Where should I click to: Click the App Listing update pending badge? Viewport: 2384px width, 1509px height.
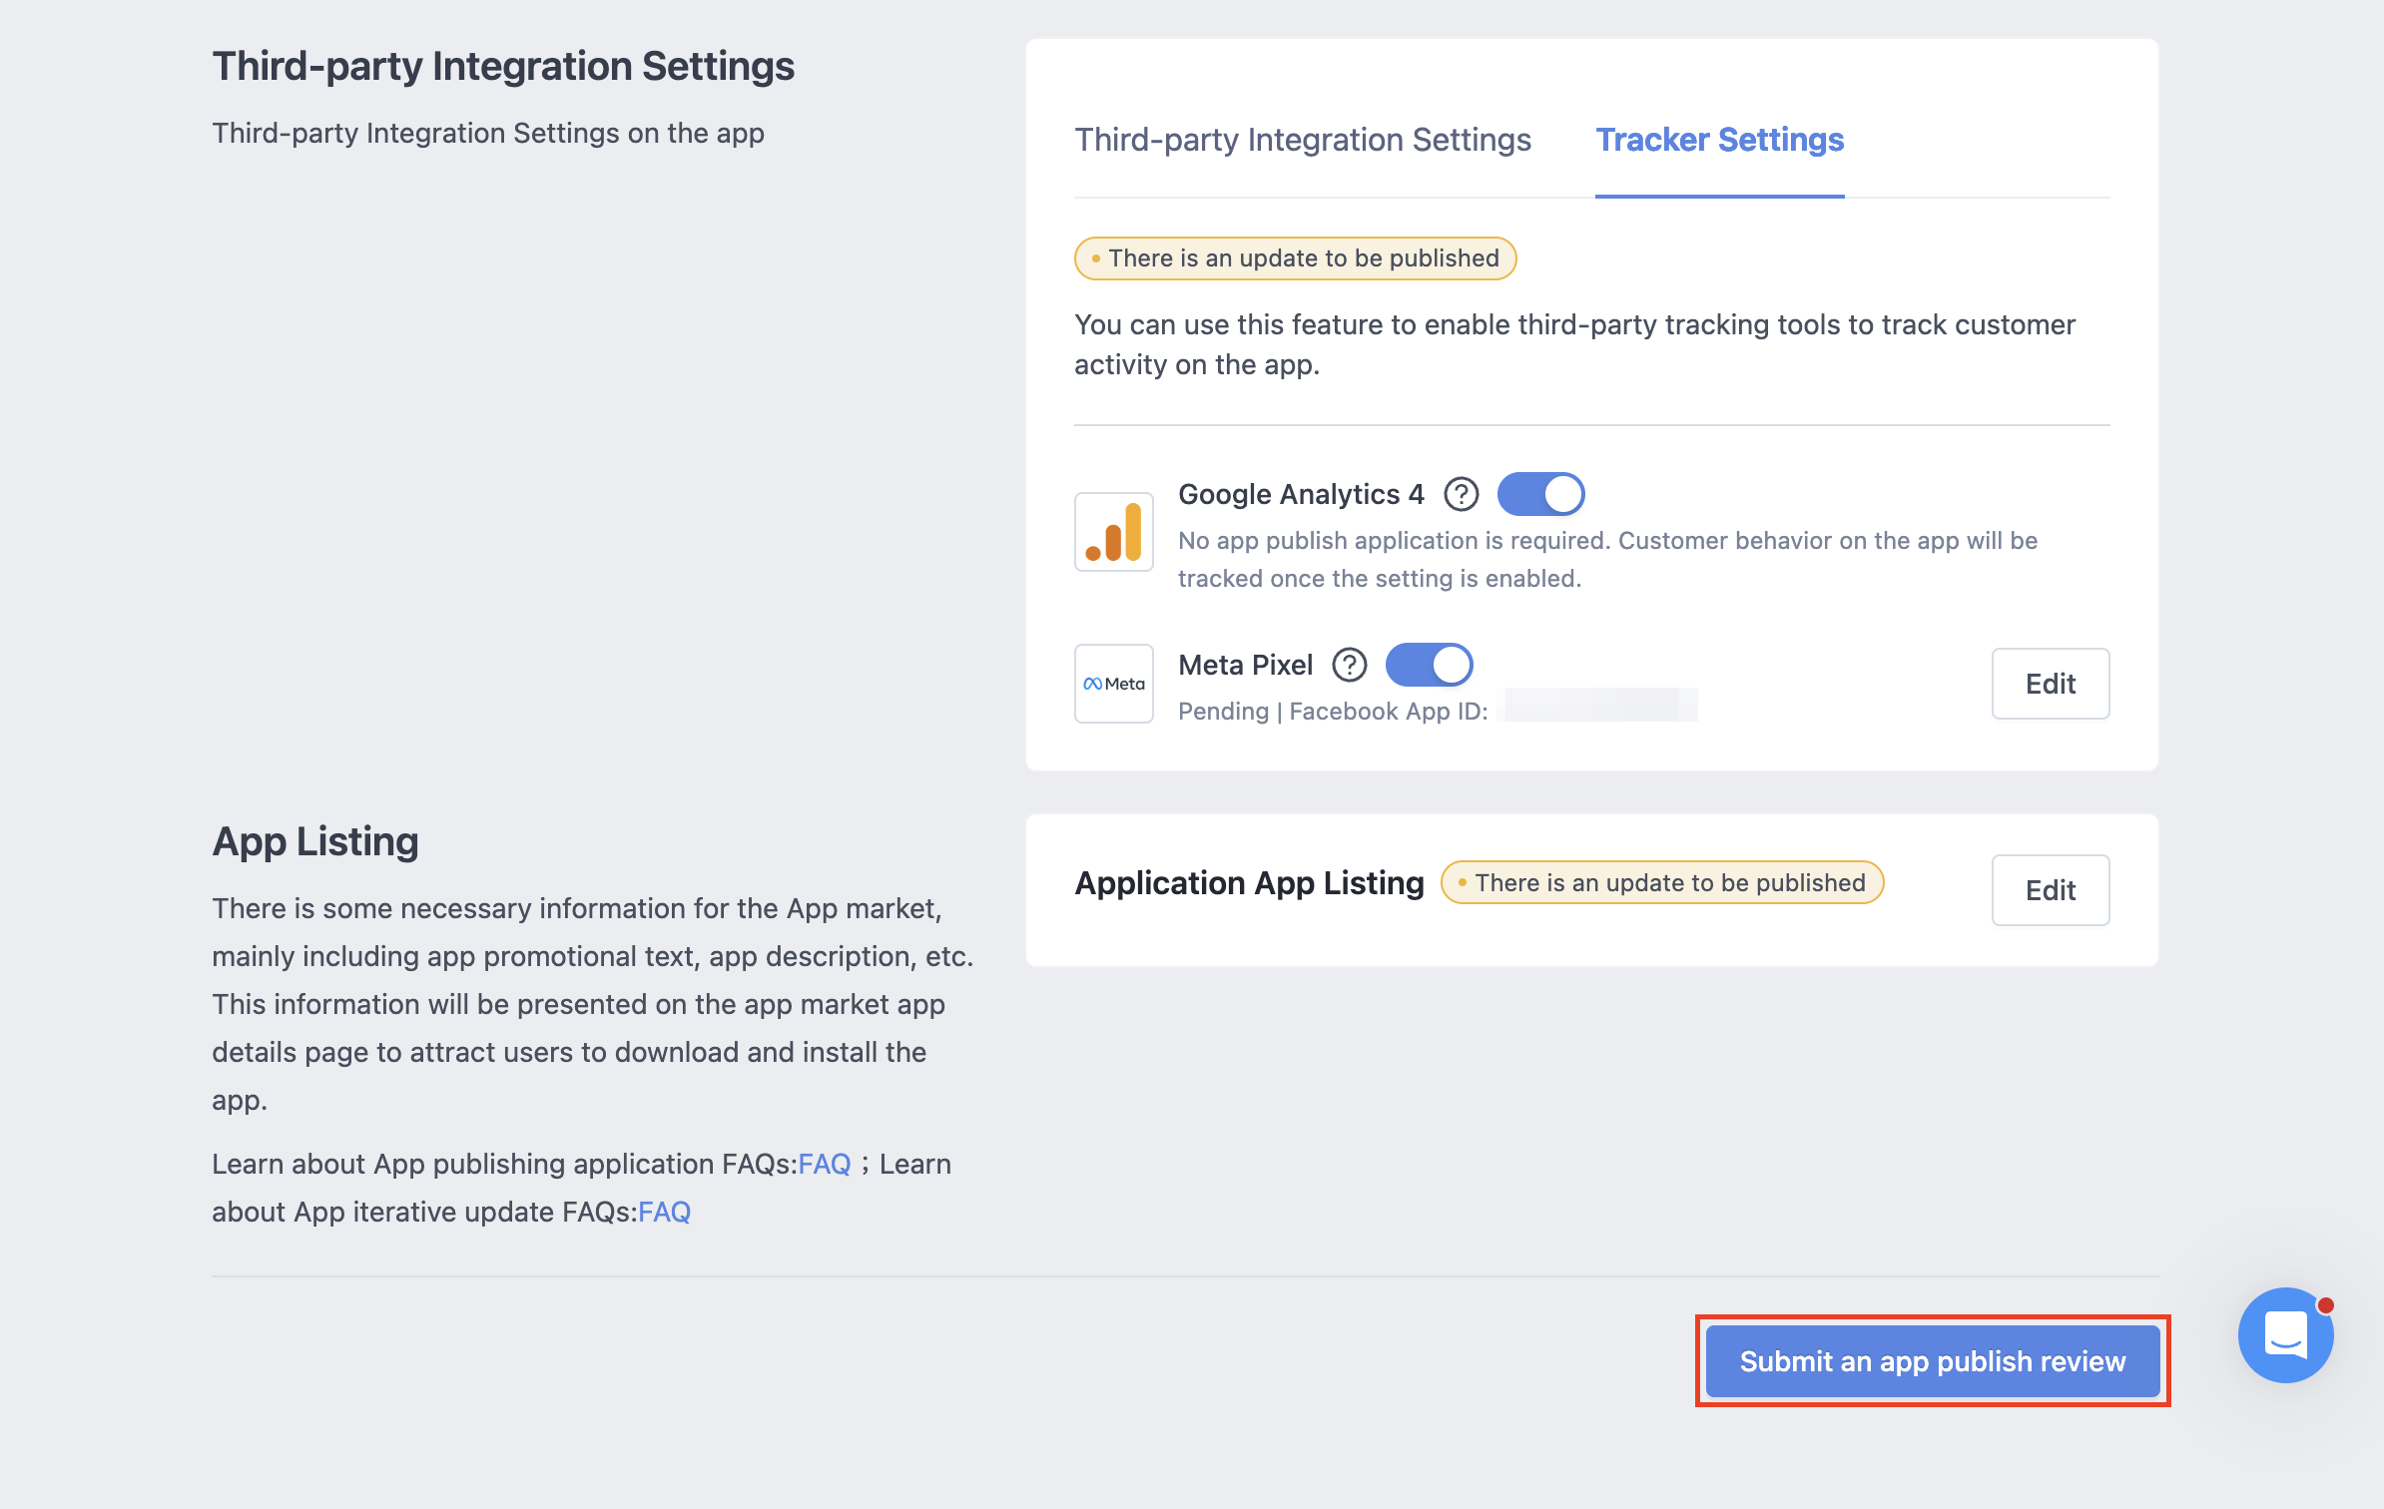1662,882
